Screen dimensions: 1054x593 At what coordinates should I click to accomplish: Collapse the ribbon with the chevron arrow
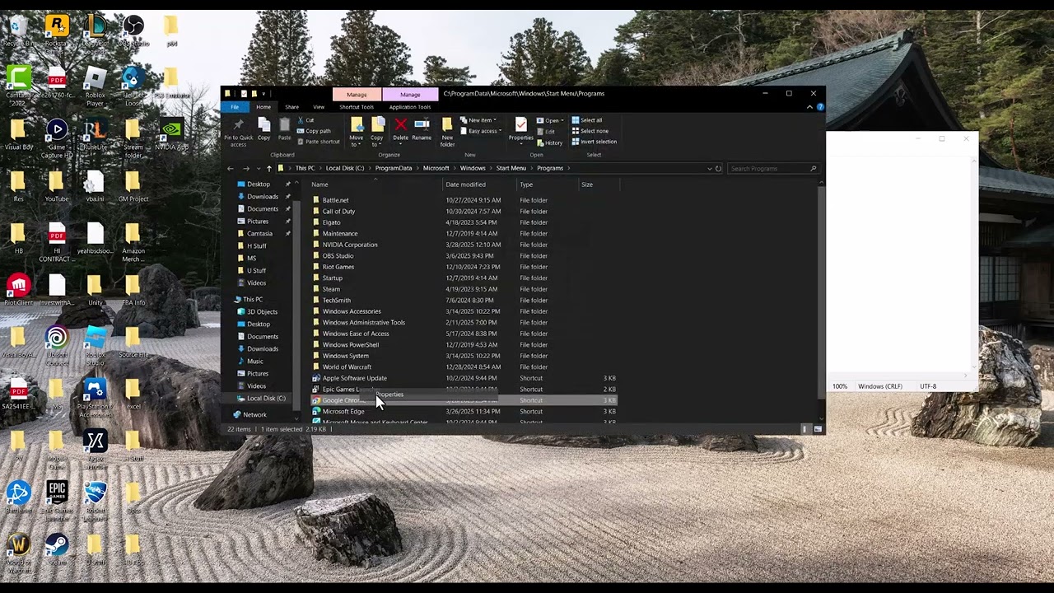[809, 107]
